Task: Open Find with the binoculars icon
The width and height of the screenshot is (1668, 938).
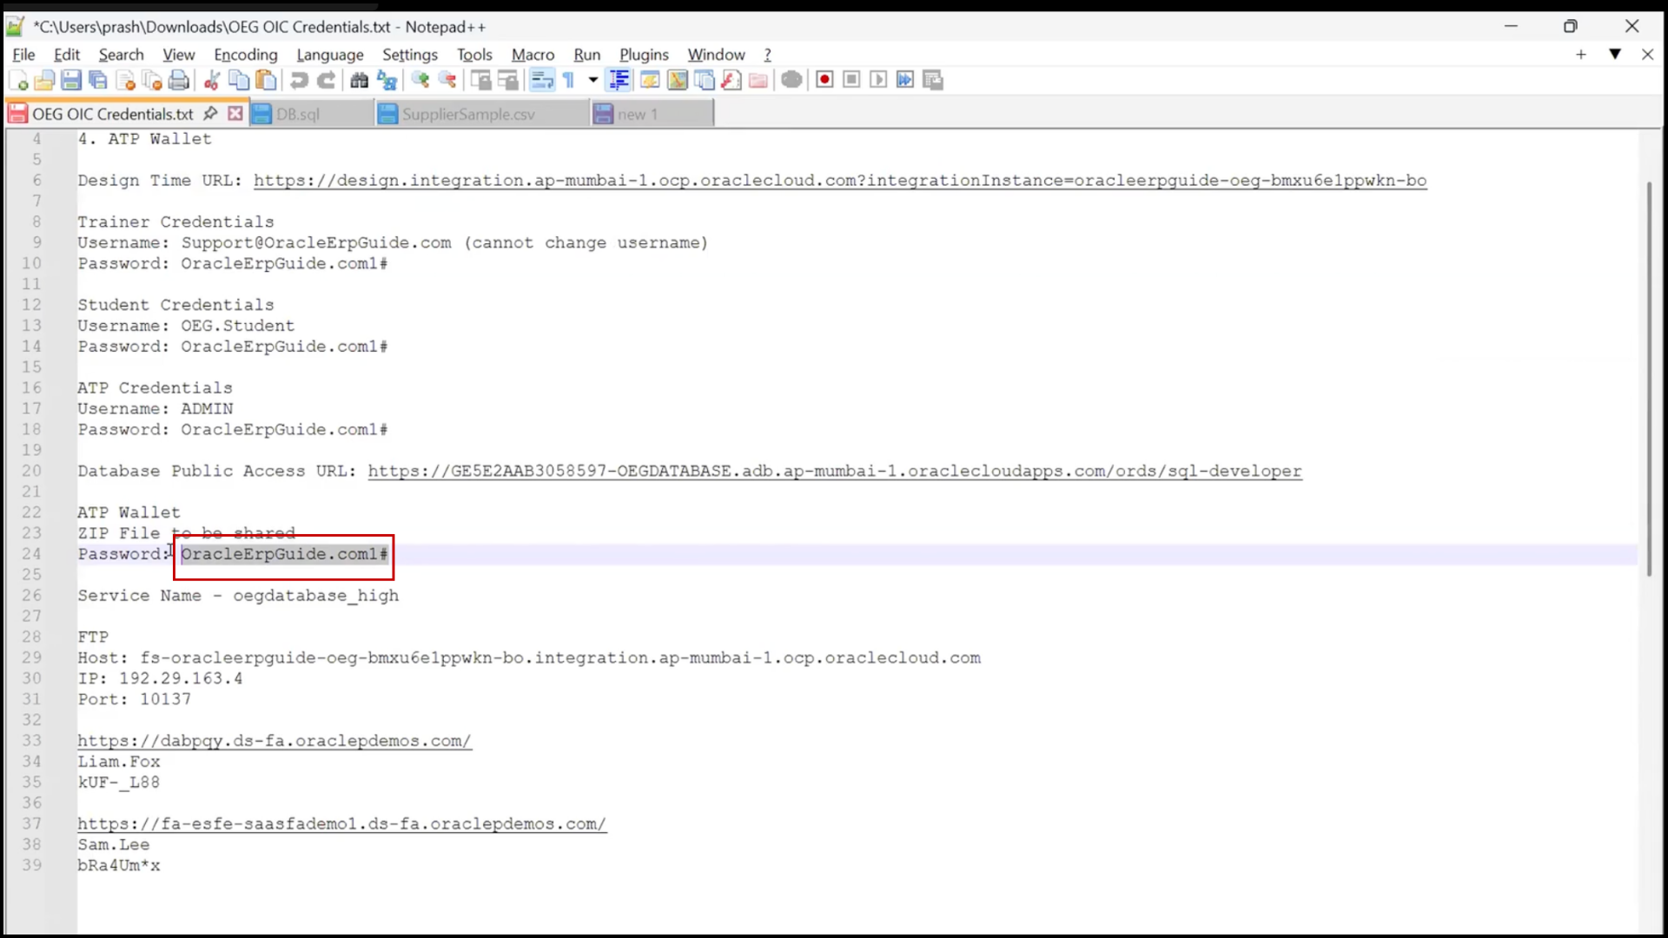Action: (x=359, y=81)
